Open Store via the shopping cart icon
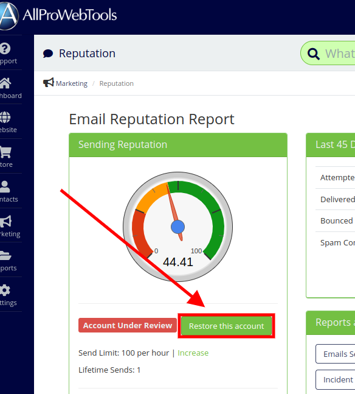Viewport: 355px width, 394px height. point(5,152)
